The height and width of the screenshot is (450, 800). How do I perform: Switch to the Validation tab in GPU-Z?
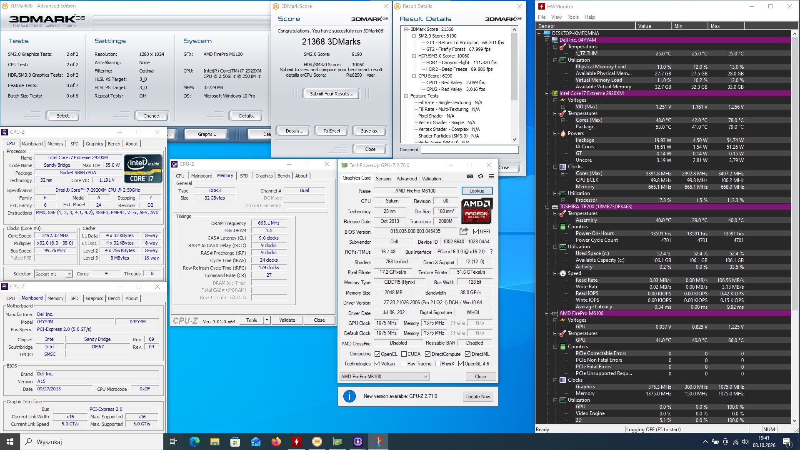431,179
